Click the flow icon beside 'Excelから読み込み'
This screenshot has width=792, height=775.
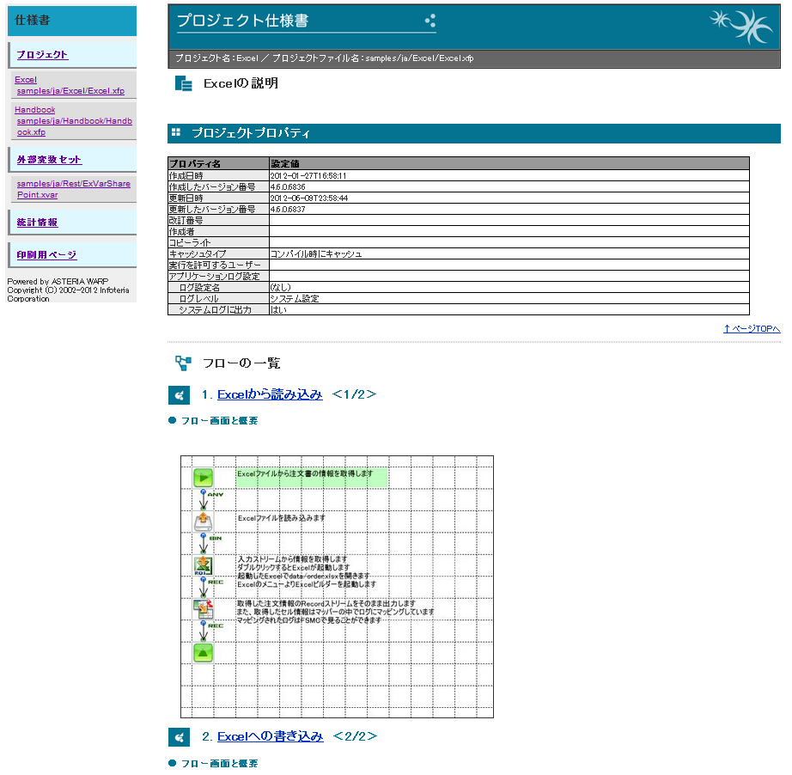[179, 395]
